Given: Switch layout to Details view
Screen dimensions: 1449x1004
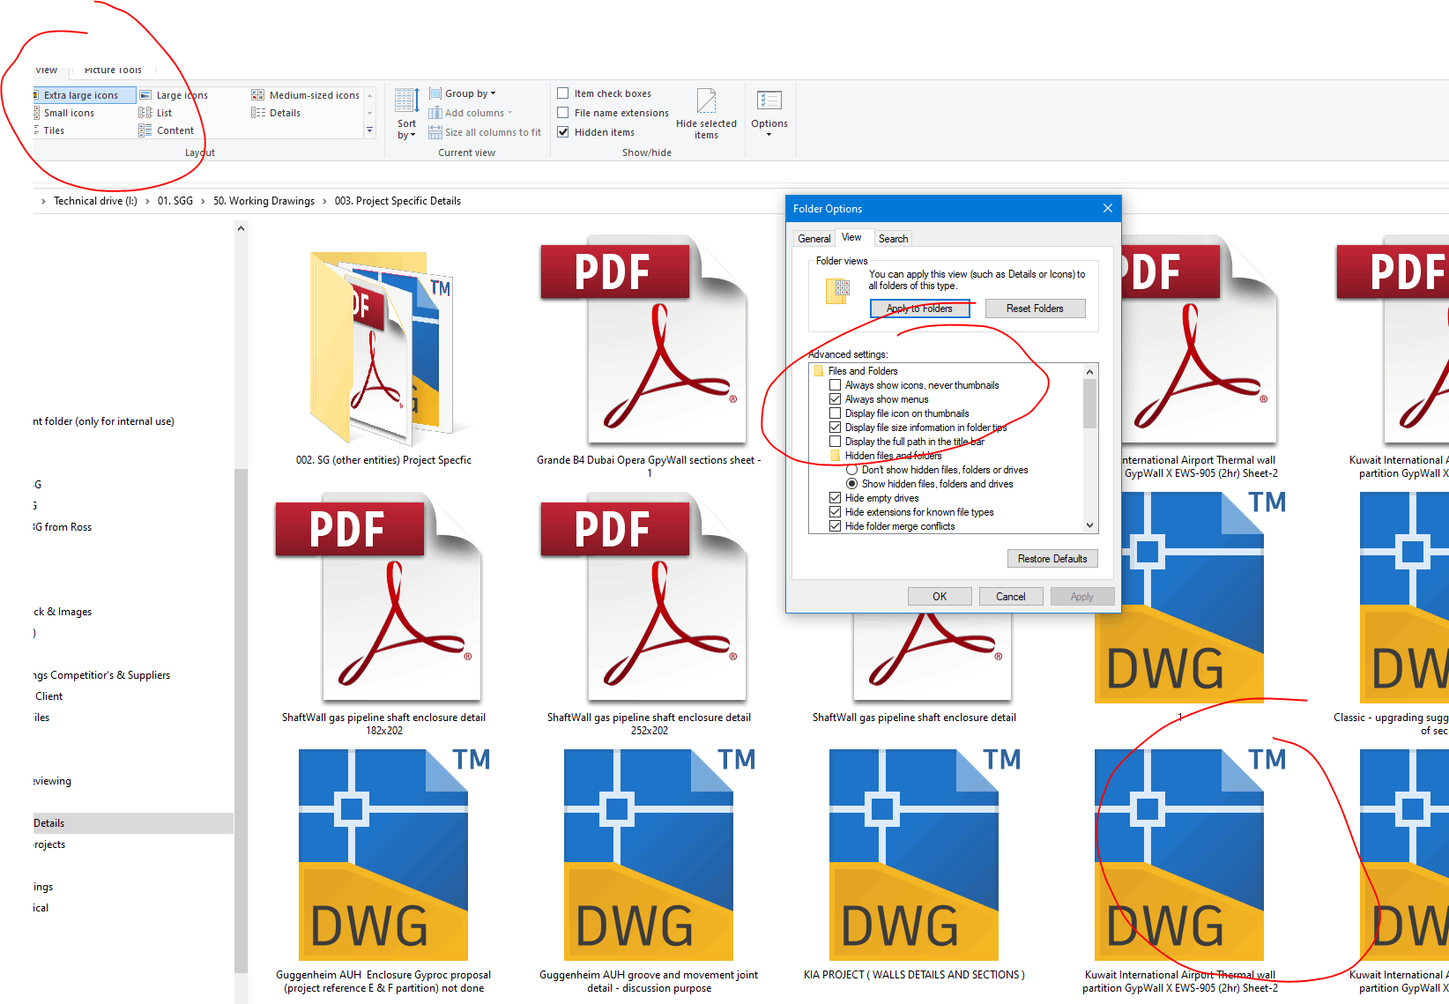Looking at the screenshot, I should click(276, 113).
